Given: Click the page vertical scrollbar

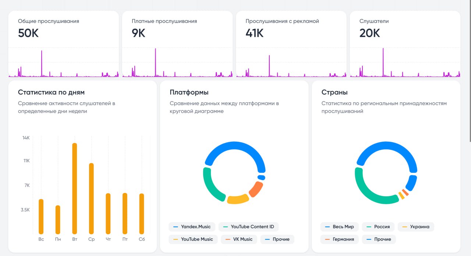Looking at the screenshot, I should click(x=470, y=74).
